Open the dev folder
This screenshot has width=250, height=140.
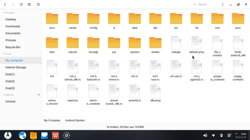[x=155, y=21]
